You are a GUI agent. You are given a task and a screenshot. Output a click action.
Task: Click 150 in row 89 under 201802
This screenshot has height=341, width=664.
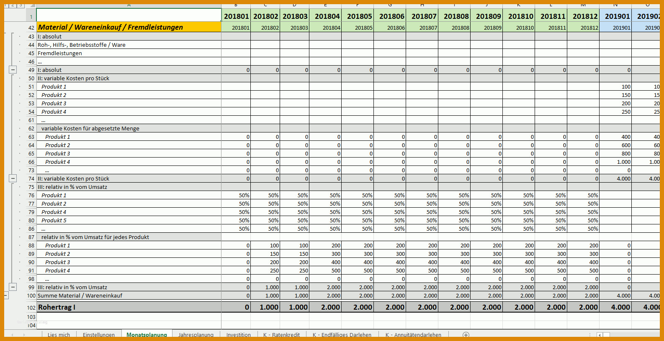tap(265, 254)
